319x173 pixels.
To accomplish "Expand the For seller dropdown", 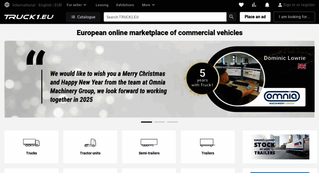I will pos(76,5).
